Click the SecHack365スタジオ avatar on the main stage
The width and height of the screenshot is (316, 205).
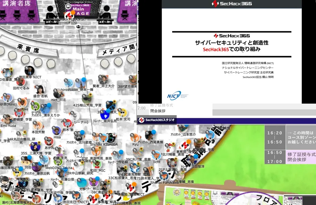point(69,15)
